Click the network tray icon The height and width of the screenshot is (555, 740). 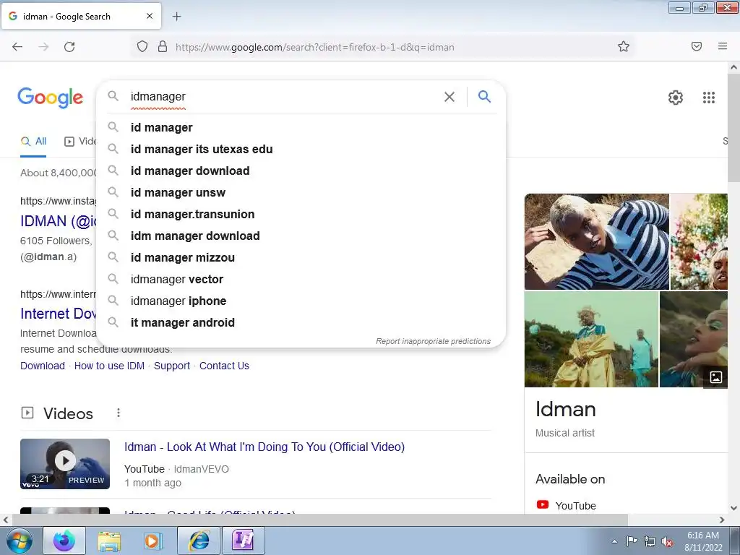(650, 541)
